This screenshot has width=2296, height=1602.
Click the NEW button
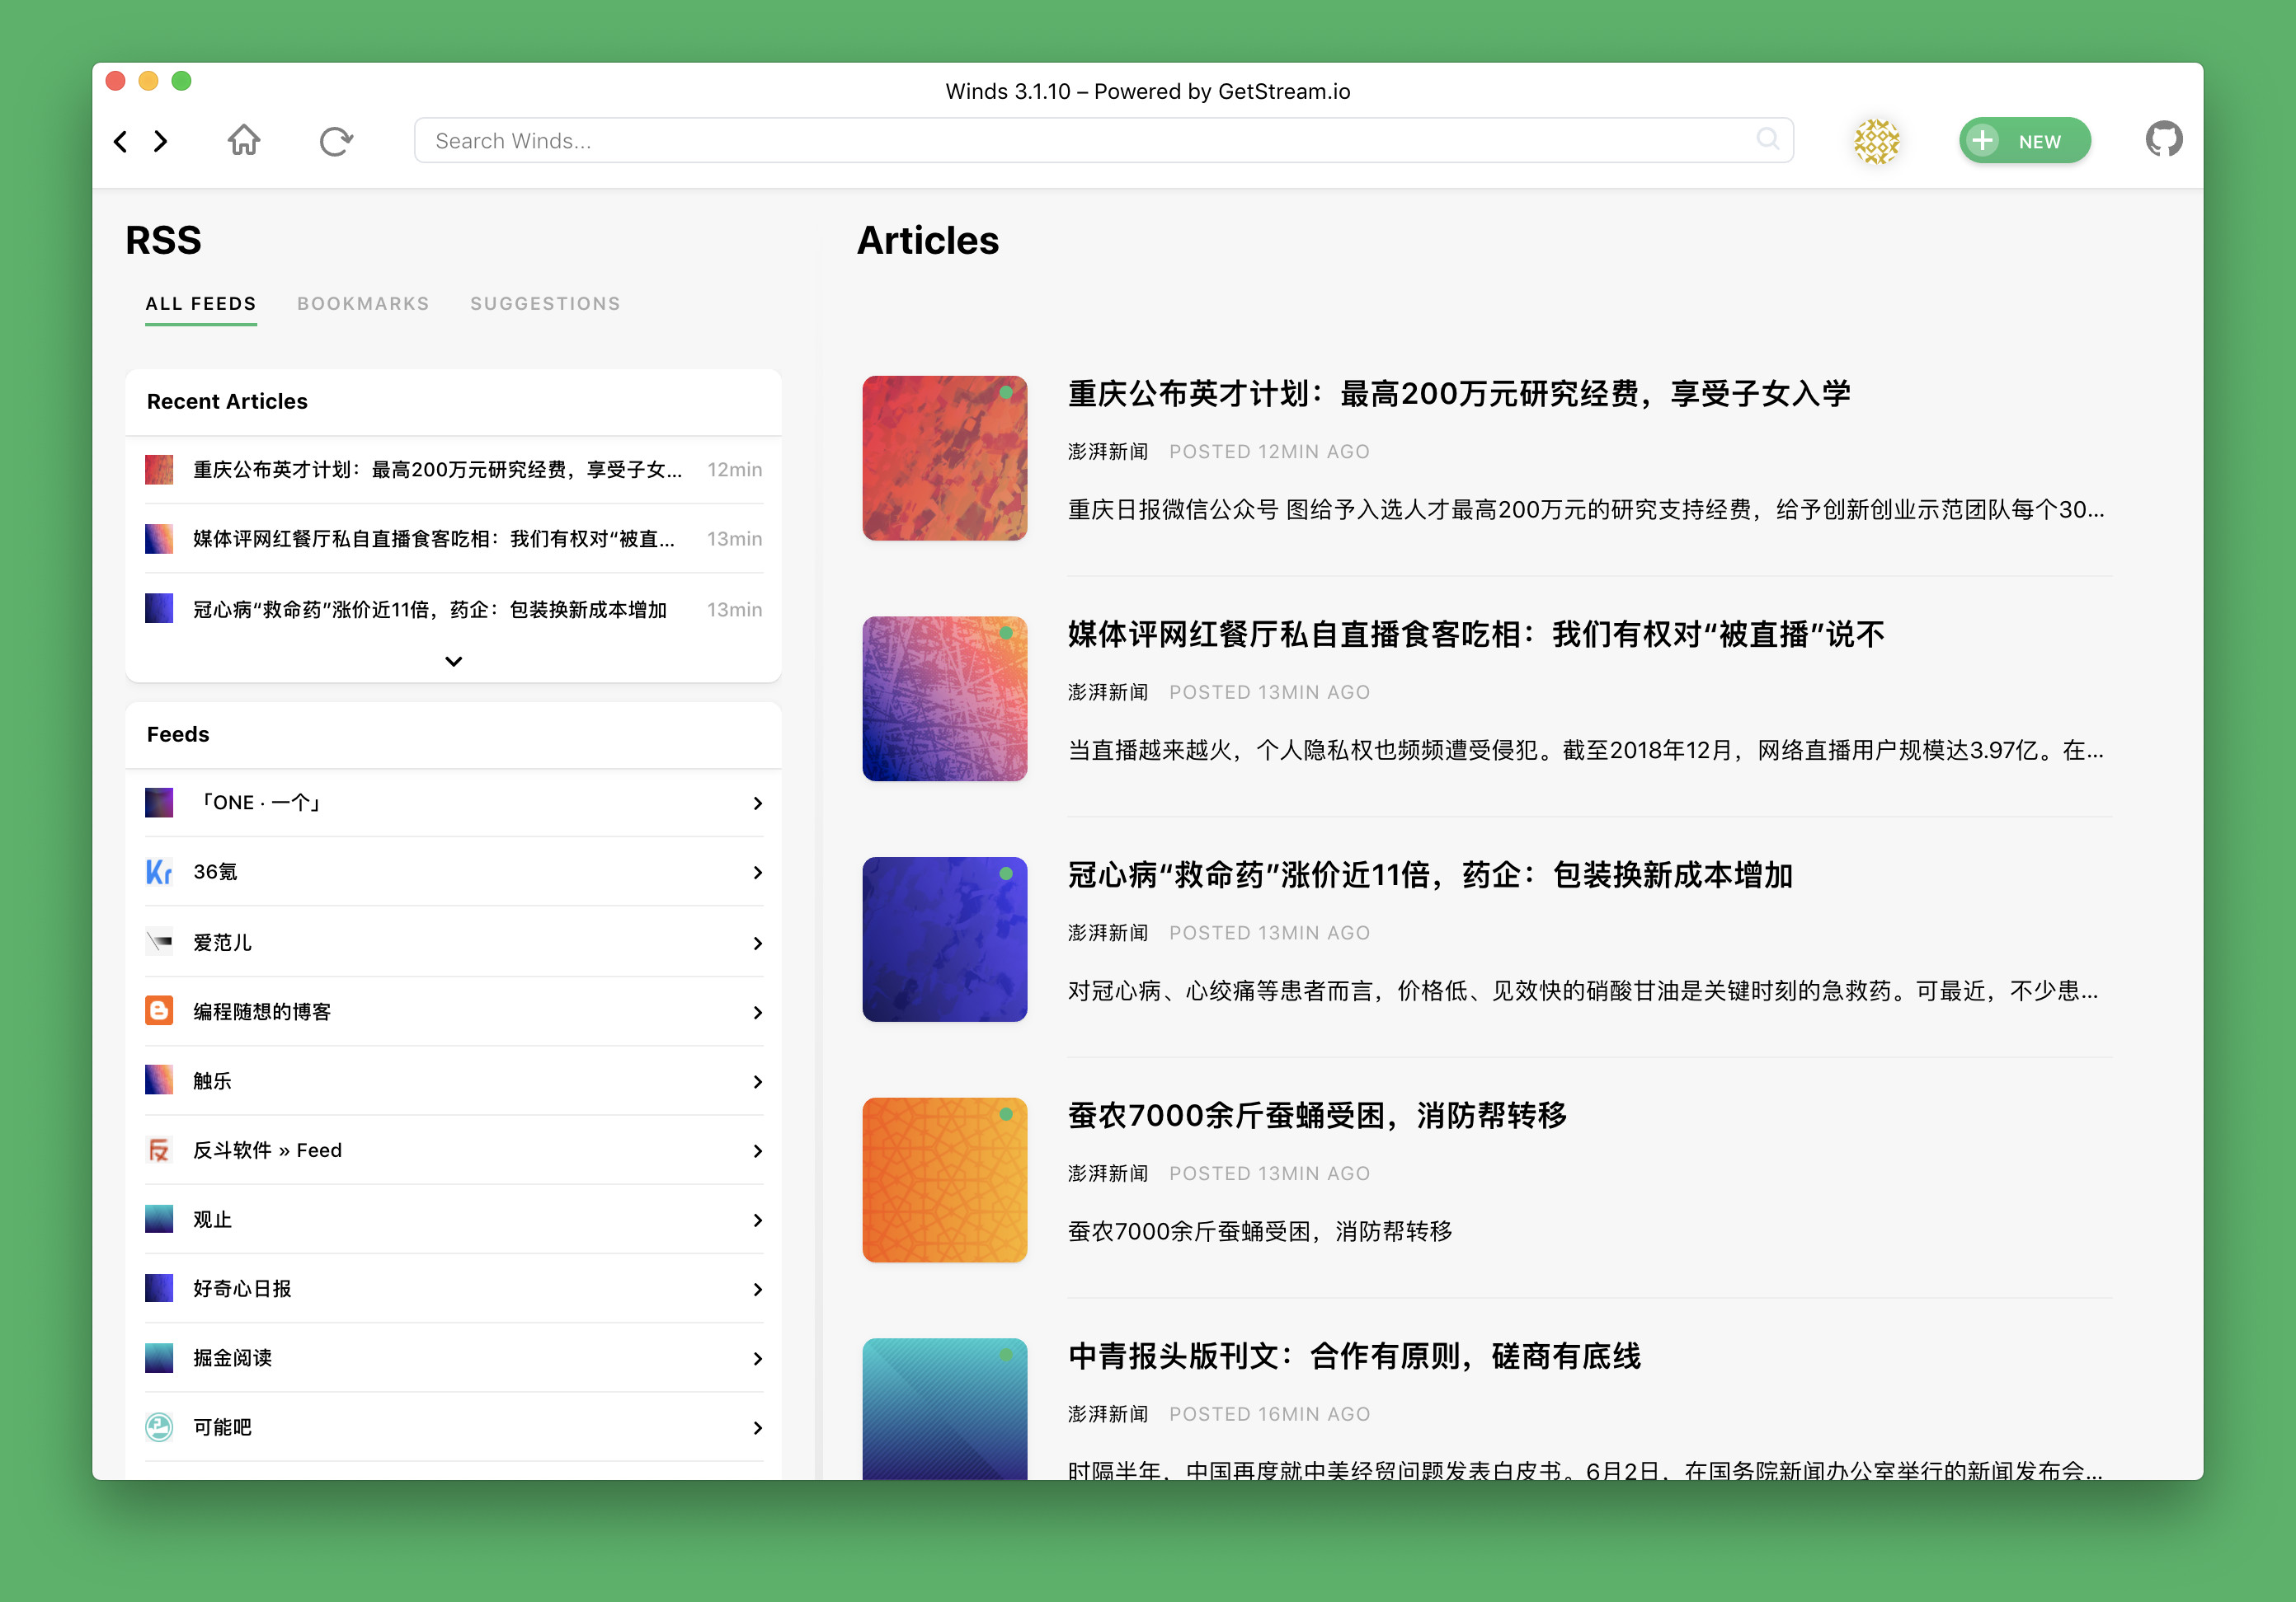2024,141
